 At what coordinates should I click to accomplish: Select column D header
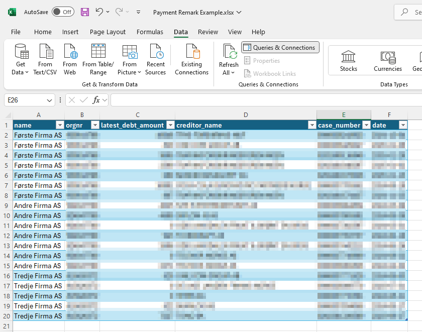pyautogui.click(x=246, y=115)
